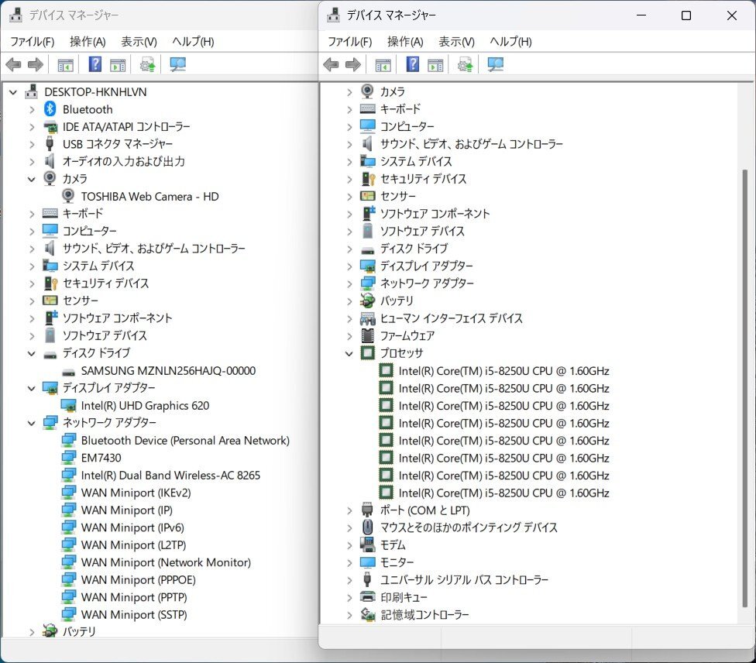
Task: Click the EM7430 network adapter icon
Action: [x=69, y=458]
